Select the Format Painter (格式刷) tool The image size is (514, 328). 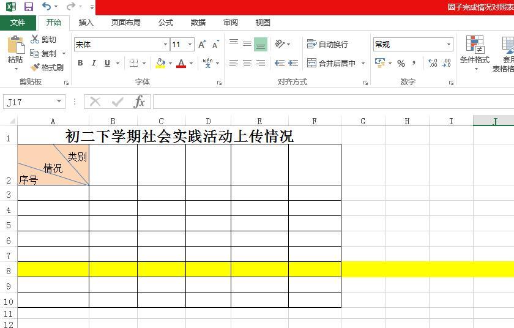tap(47, 67)
